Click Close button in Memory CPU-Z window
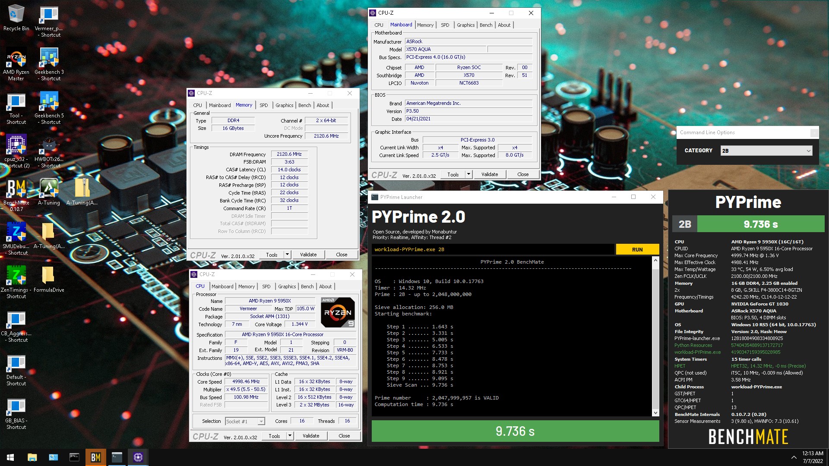829x466 pixels. coord(342,255)
